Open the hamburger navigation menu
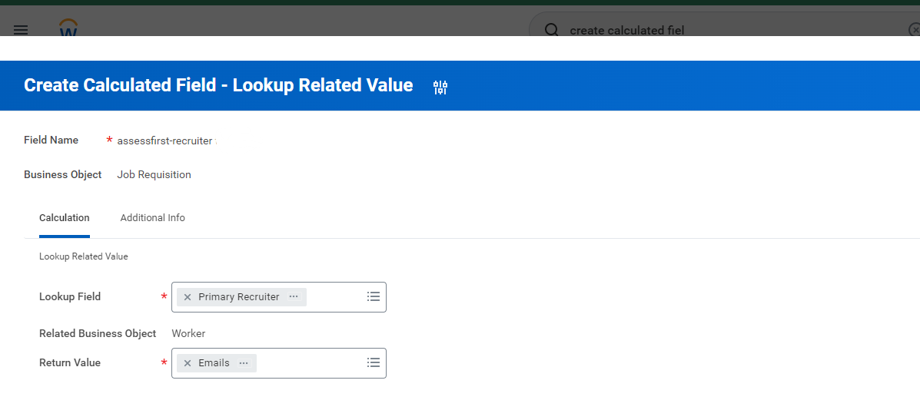 click(x=21, y=30)
